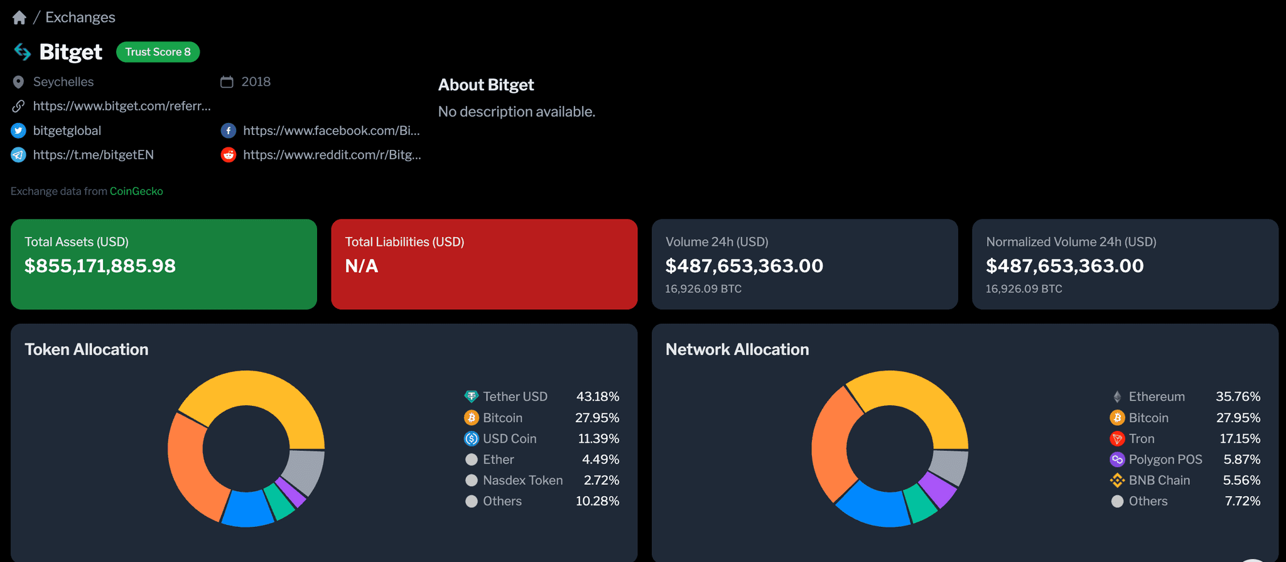Click the 5.56% BNB Chain value
Image resolution: width=1286 pixels, height=562 pixels.
tap(1241, 480)
